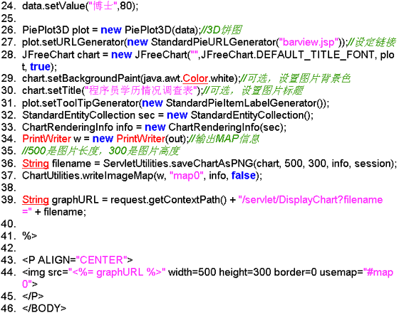Click the '博士' string on line 24
Image resolution: width=399 pixels, height=313 pixels.
point(103,6)
